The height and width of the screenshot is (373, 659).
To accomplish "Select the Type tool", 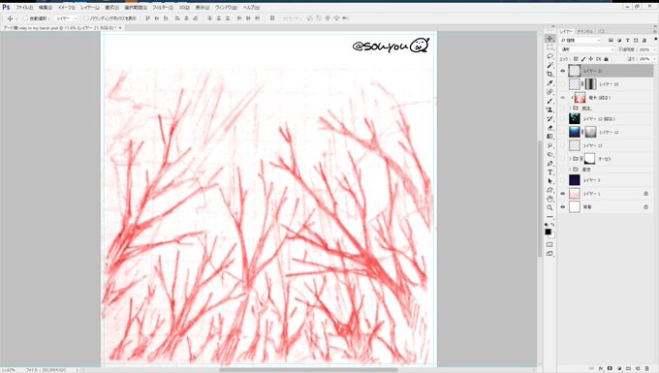I will (x=549, y=172).
